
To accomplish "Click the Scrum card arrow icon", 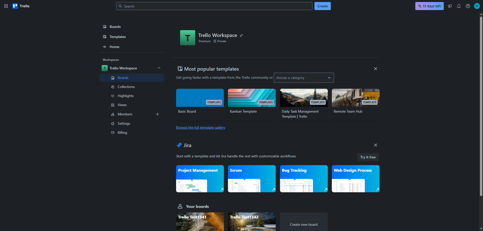I will [274, 190].
